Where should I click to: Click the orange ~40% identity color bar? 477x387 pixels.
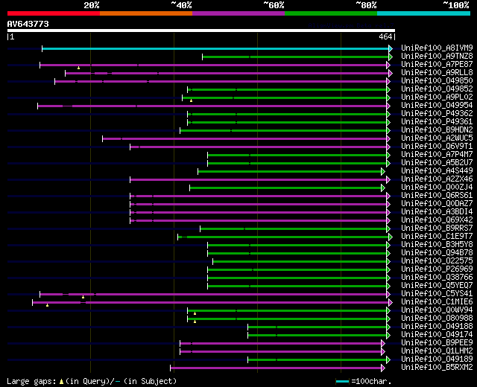146,13
